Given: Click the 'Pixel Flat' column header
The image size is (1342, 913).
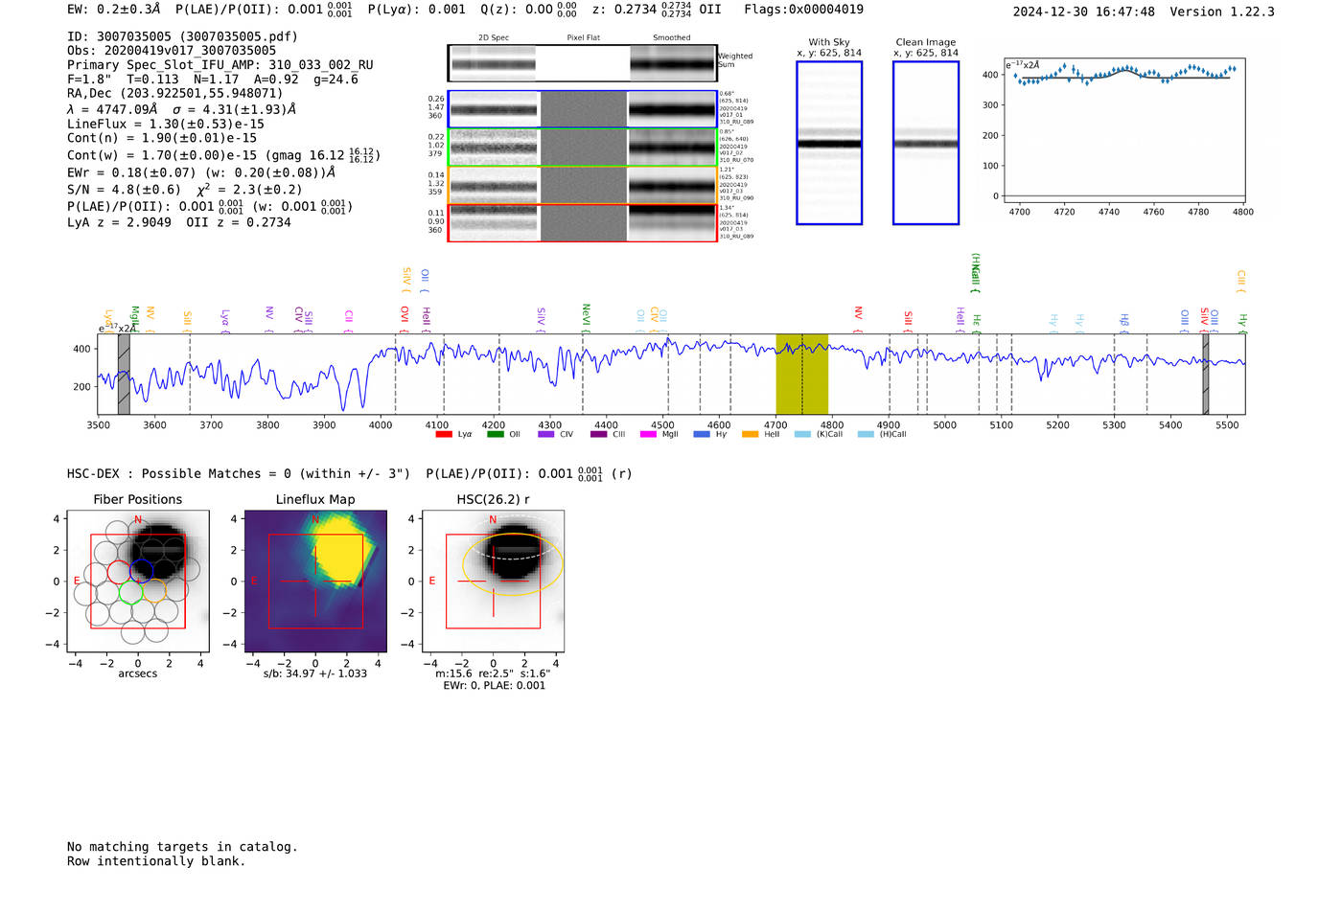Looking at the screenshot, I should pyautogui.click(x=583, y=38).
